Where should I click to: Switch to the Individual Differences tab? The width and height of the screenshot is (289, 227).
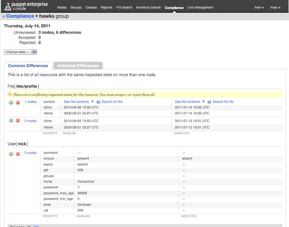tap(78, 66)
